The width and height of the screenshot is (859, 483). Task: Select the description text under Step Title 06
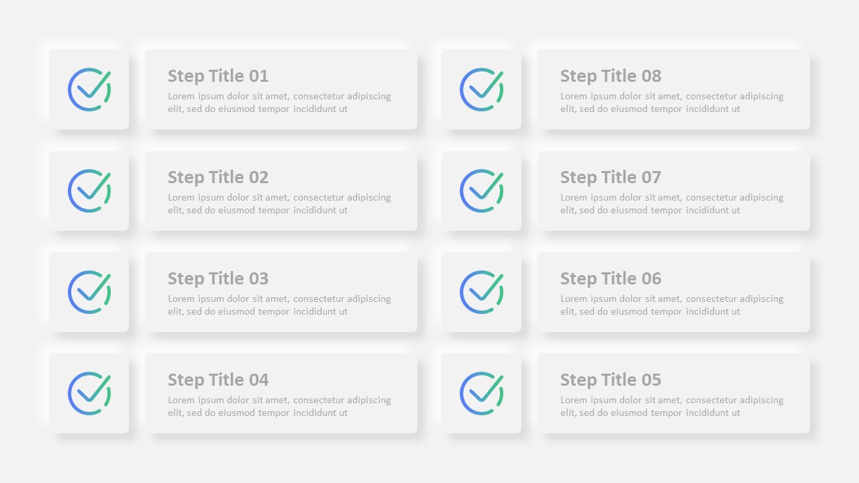tap(672, 305)
